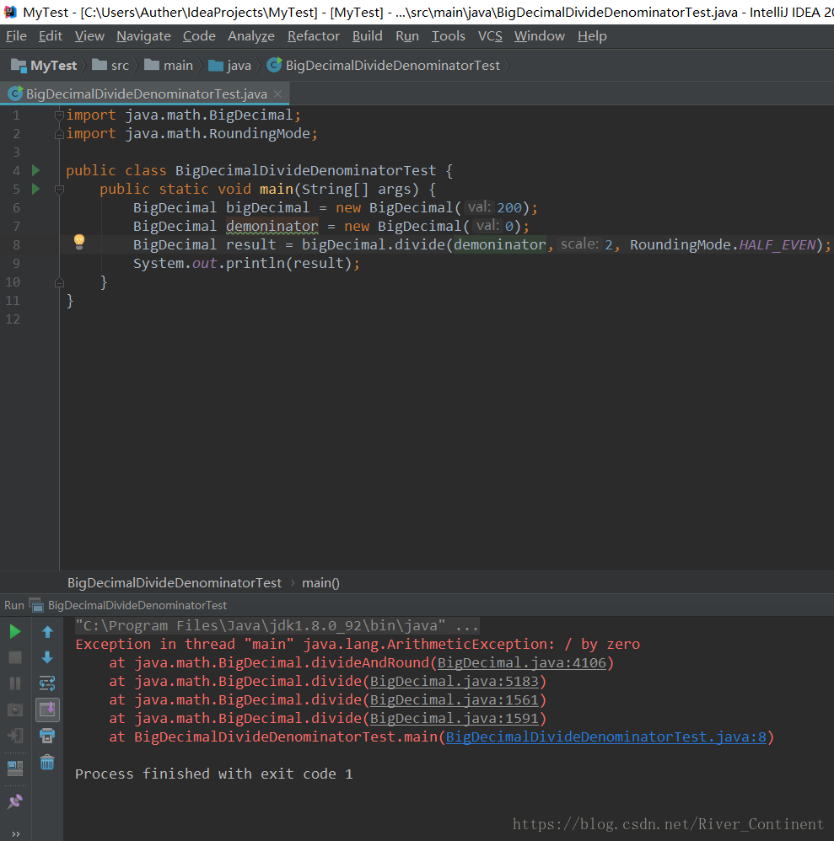
Task: Select the pause output icon
Action: coord(14,683)
